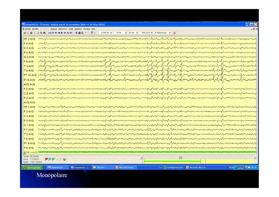Click the Open file toolbar icon
Viewport: 279px width, 197px height.
(x=25, y=33)
